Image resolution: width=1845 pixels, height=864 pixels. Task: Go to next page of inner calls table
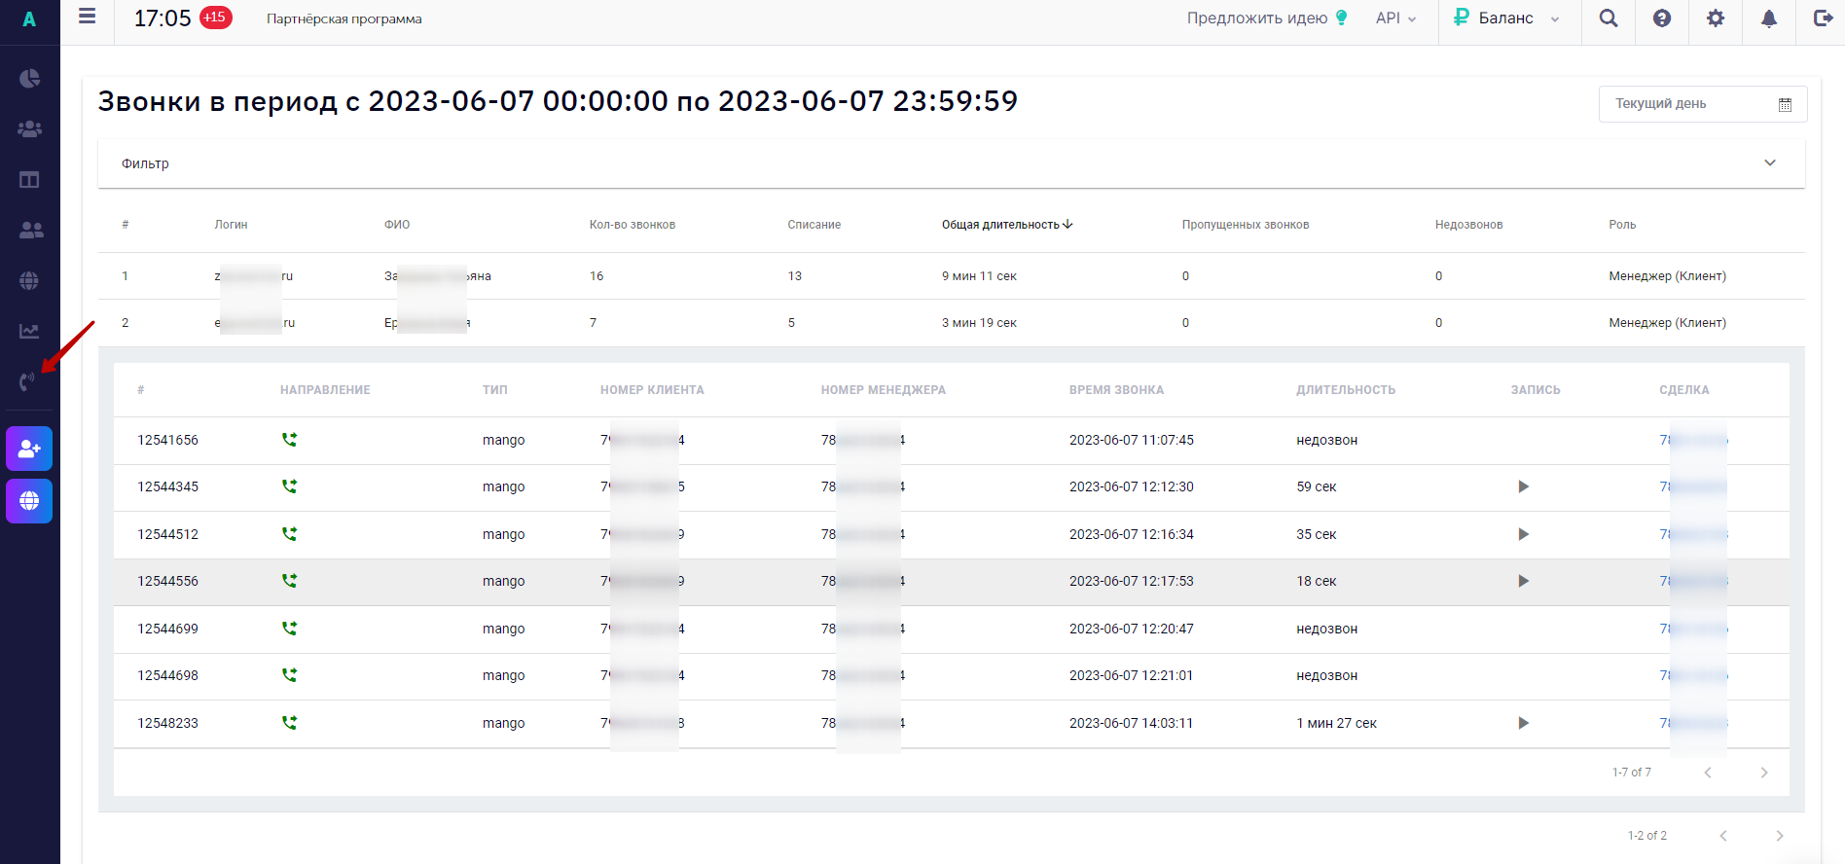1764,773
